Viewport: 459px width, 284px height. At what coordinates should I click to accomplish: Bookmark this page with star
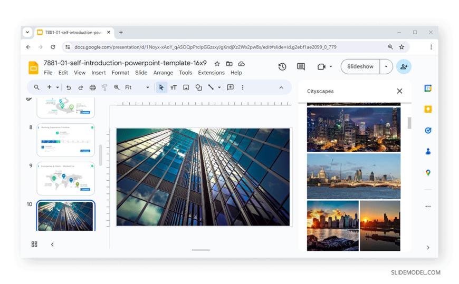[401, 47]
